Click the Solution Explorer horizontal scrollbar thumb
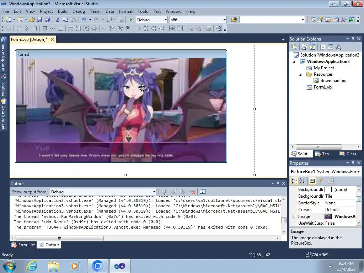Viewport: 364px width, 273px height. tap(319, 147)
